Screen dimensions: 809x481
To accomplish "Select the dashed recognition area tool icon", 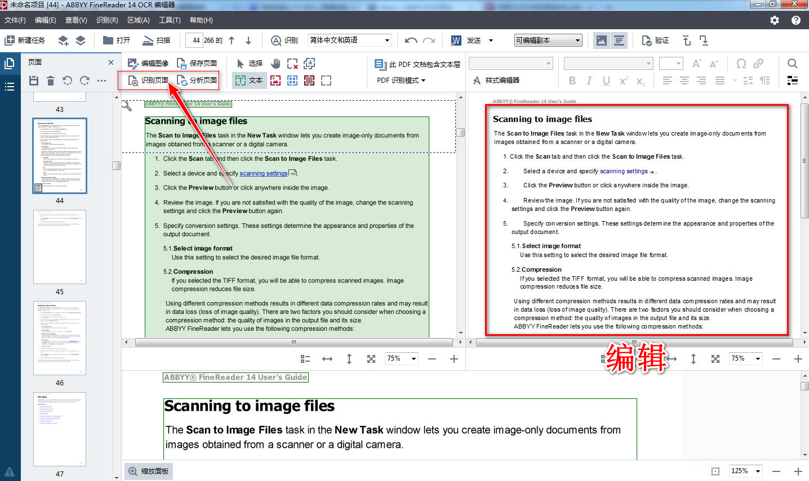I will coord(326,80).
